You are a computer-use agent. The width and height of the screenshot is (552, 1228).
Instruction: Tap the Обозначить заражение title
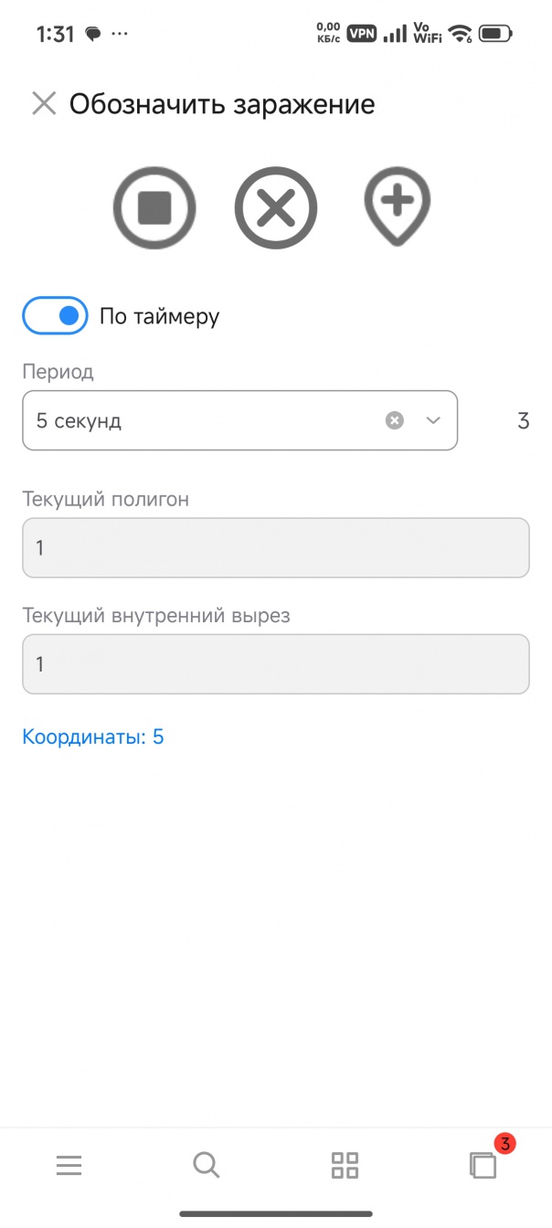coord(222,103)
